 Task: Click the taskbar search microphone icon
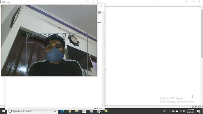(x=55, y=111)
